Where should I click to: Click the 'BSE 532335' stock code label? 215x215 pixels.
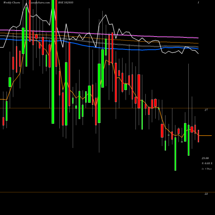click(x=66, y=3)
